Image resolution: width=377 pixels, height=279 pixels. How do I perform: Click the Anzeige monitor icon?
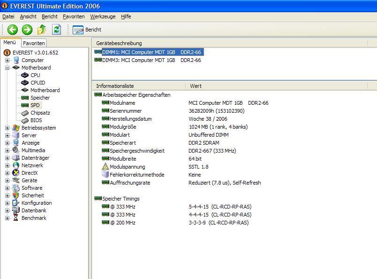[16, 143]
